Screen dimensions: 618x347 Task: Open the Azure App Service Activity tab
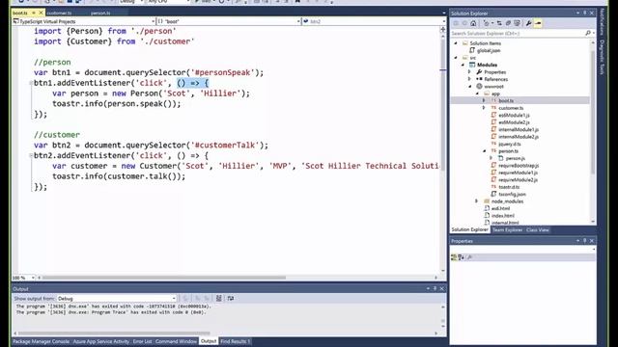pos(101,341)
